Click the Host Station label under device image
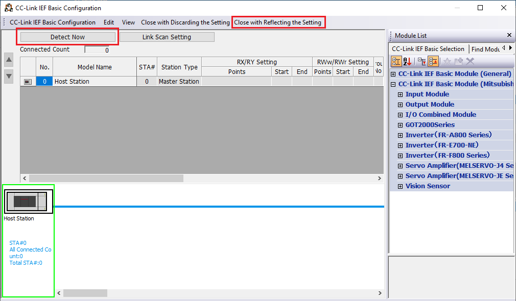The image size is (516, 301). [x=19, y=218]
